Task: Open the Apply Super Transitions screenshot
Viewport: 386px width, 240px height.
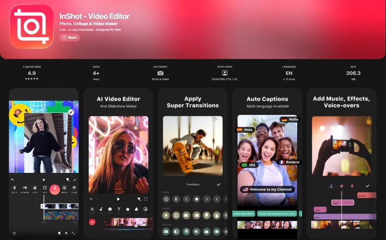Action: coord(193,163)
